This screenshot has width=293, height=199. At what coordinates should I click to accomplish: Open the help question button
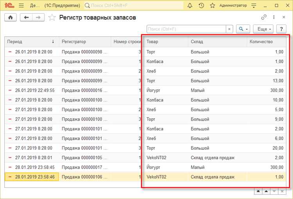[x=281, y=29]
